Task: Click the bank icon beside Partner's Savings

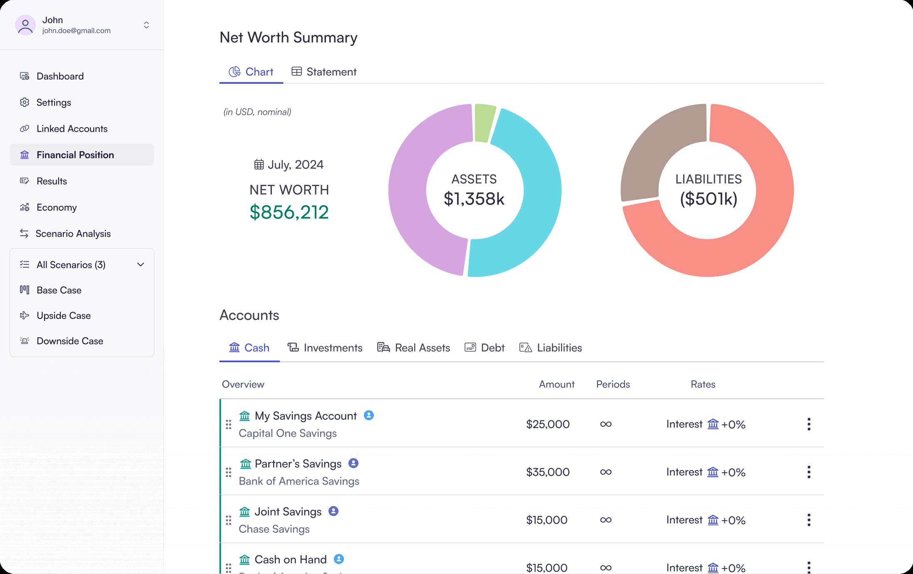Action: [x=246, y=464]
